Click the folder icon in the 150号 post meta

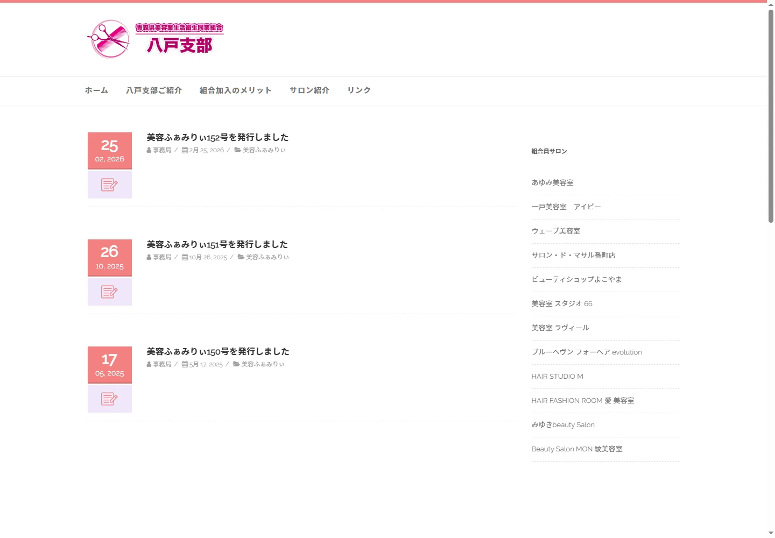(x=236, y=364)
